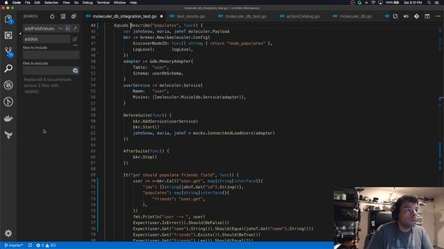Viewport: 444px width, 249px height.
Task: Toggle Match Case in search box
Action: click(60, 28)
